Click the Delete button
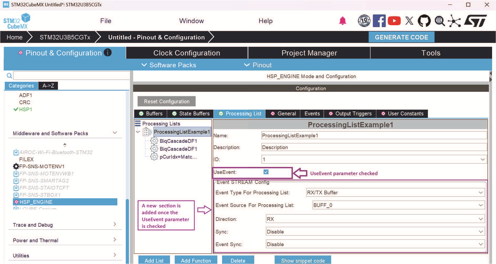 (238, 260)
